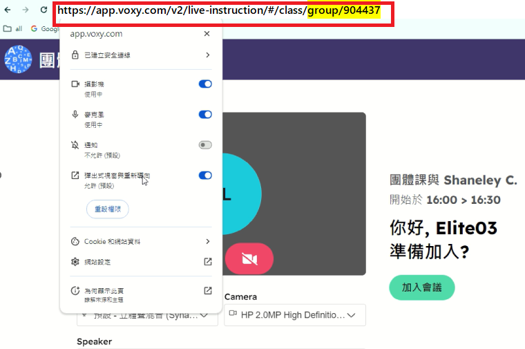Click the pop-ups and redirects icon

point(75,176)
